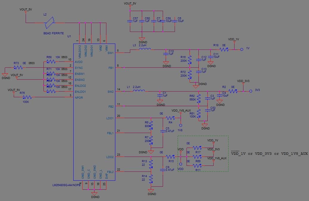Select the R11 resistor symbol
This screenshot has height=201, width=309.
[197, 166]
